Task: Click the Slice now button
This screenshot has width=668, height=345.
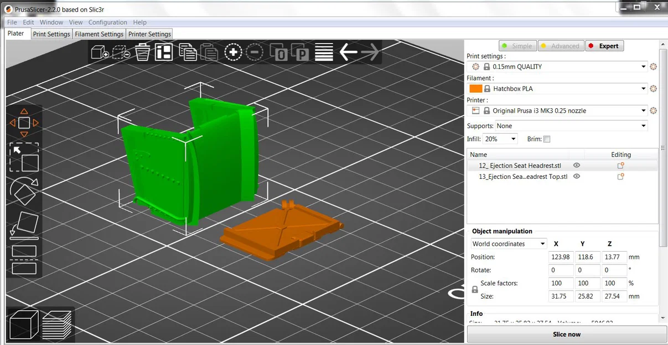Action: [x=567, y=334]
